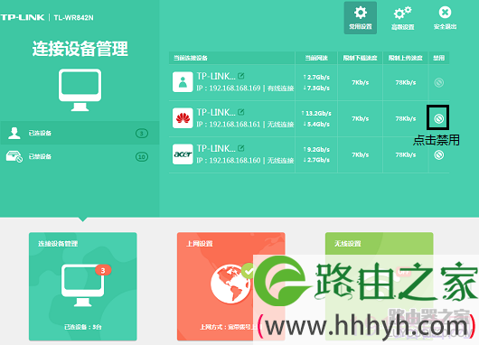
Task: Open 高级设置 double-gear icon
Action: click(x=402, y=18)
